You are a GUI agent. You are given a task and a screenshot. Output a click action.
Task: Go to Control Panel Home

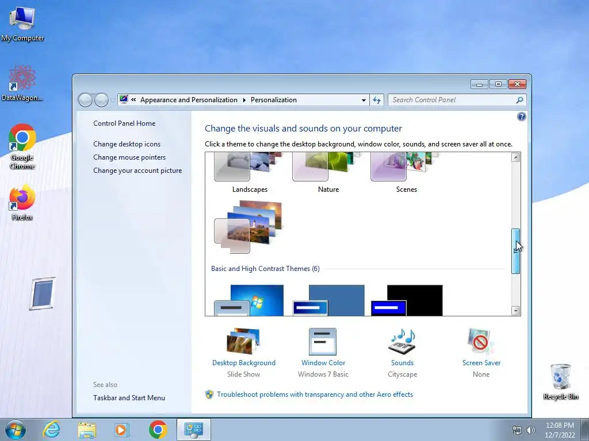click(x=124, y=123)
